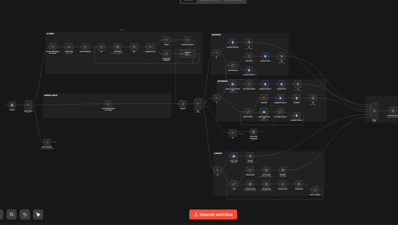Image resolution: width=398 pixels, height=225 pixels.
Task: Select the AI MODE sticky note title
Action: tap(50, 33)
